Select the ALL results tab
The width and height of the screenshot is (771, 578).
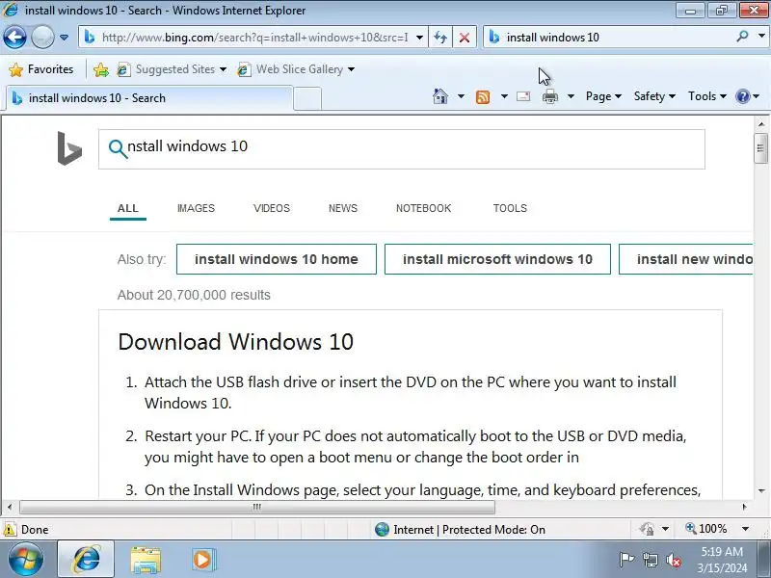128,208
